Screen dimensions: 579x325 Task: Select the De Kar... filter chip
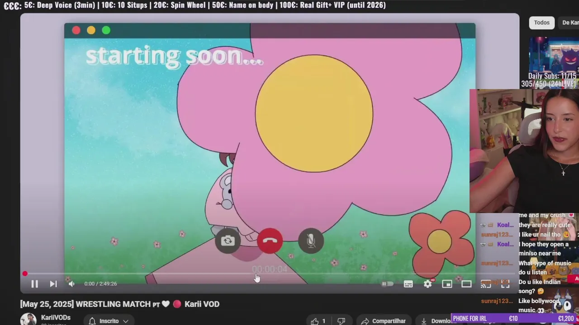click(570, 23)
